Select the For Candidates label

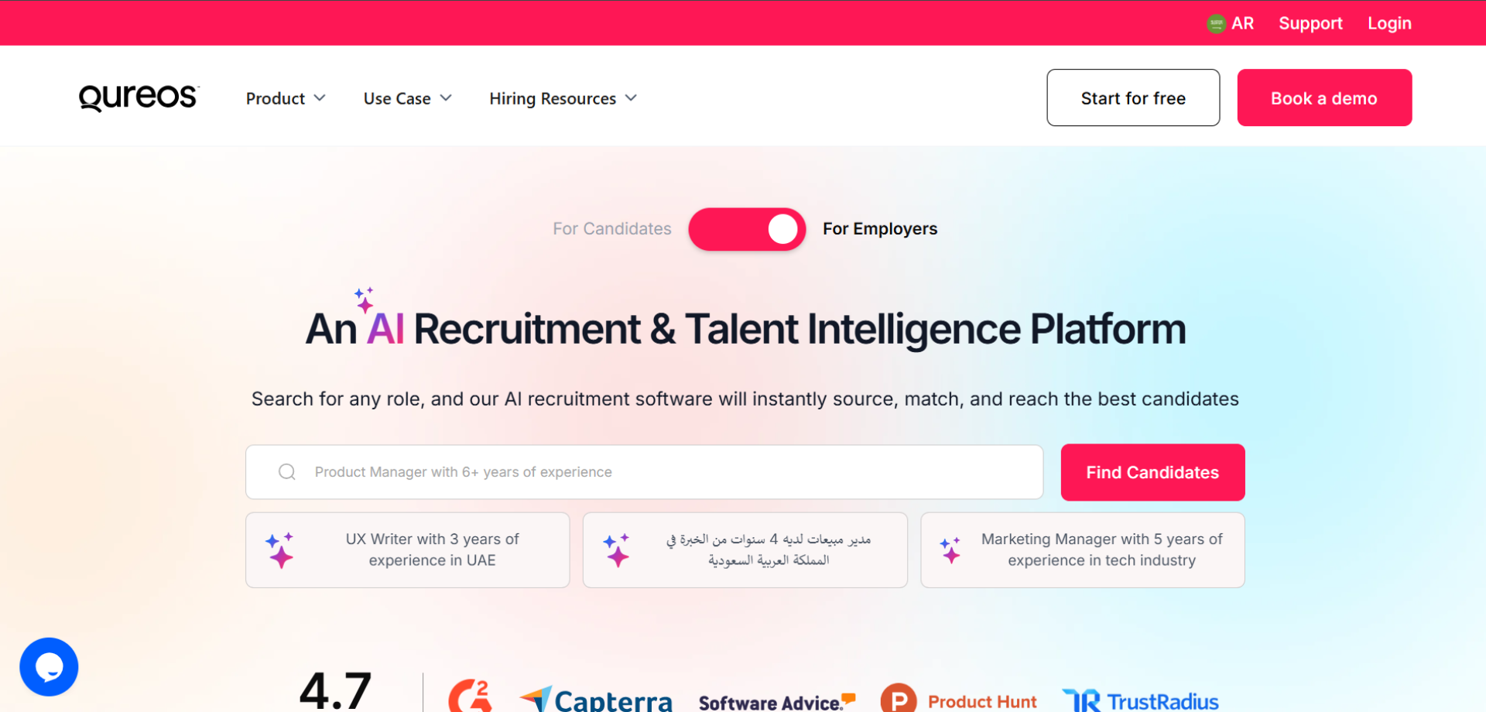pyautogui.click(x=612, y=229)
